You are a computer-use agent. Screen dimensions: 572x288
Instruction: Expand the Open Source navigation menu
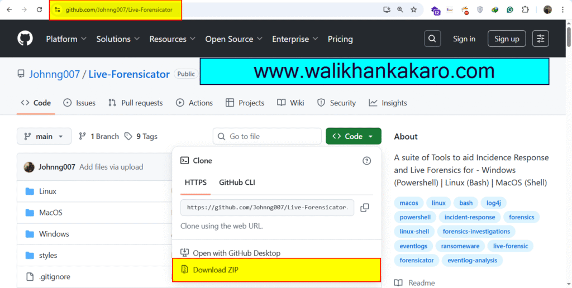click(x=233, y=39)
